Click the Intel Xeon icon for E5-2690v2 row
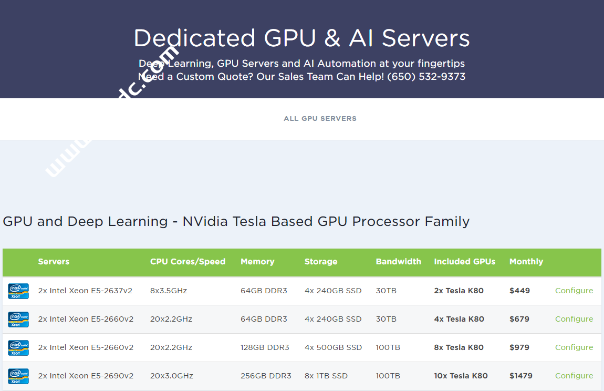604x391 pixels. pyautogui.click(x=18, y=376)
